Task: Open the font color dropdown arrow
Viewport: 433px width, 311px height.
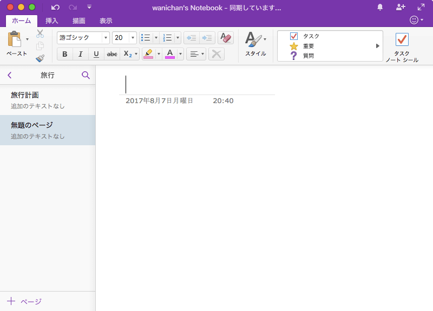Action: coord(180,54)
